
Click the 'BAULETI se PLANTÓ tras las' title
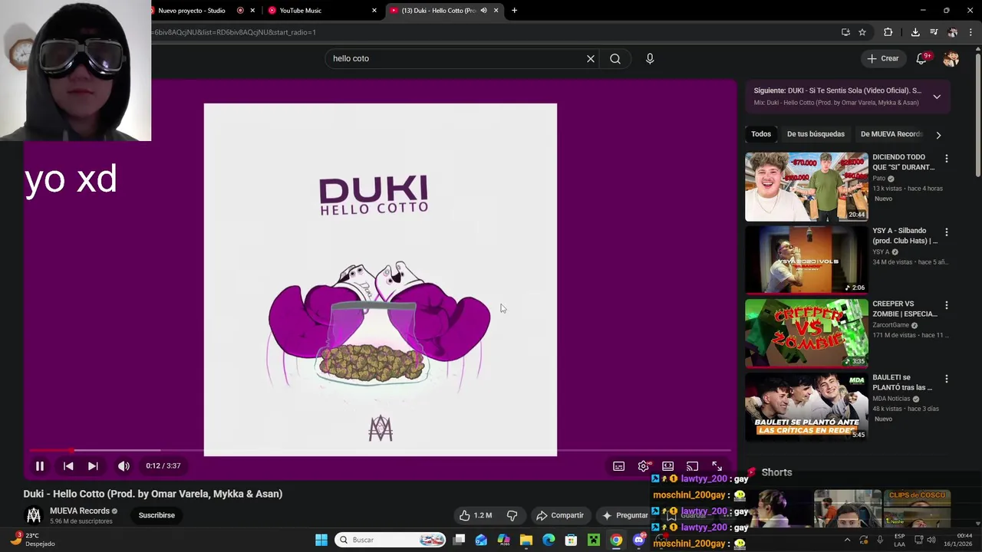click(902, 383)
